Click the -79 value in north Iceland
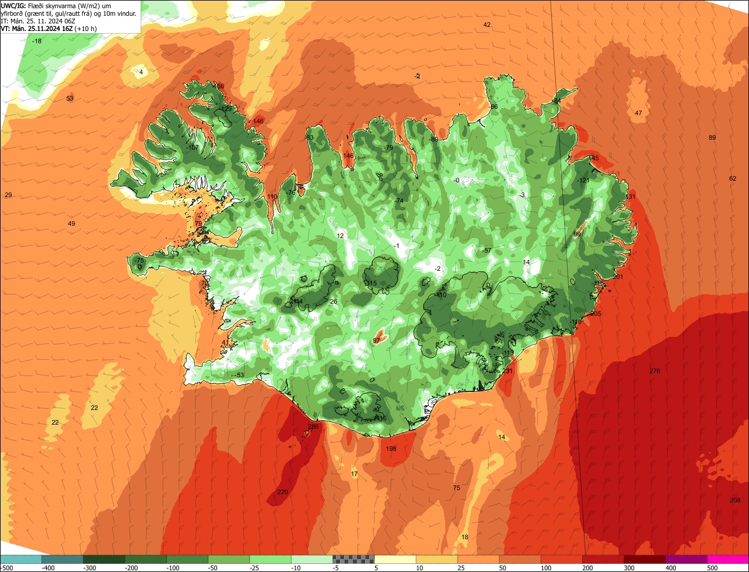This screenshot has height=572, width=749. tap(389, 147)
